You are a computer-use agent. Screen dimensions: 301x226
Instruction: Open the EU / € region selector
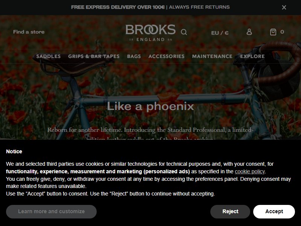[220, 33]
